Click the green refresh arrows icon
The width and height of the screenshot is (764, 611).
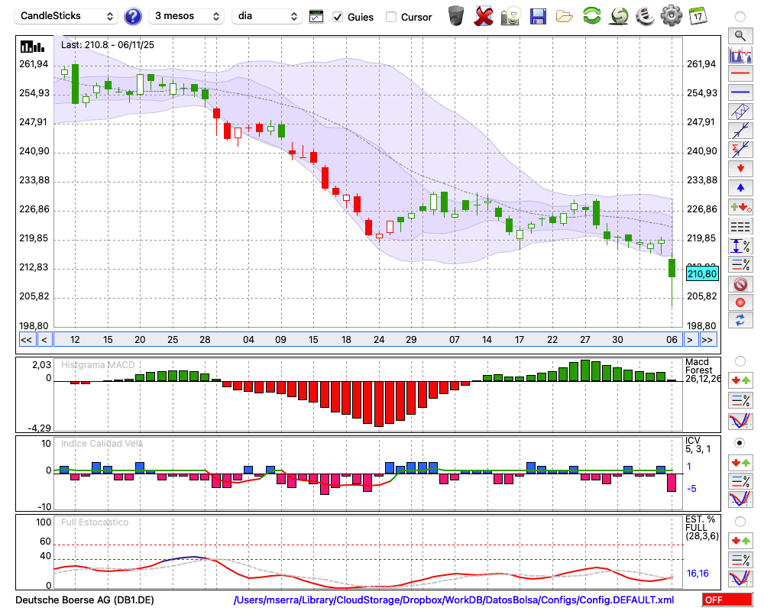coord(591,15)
